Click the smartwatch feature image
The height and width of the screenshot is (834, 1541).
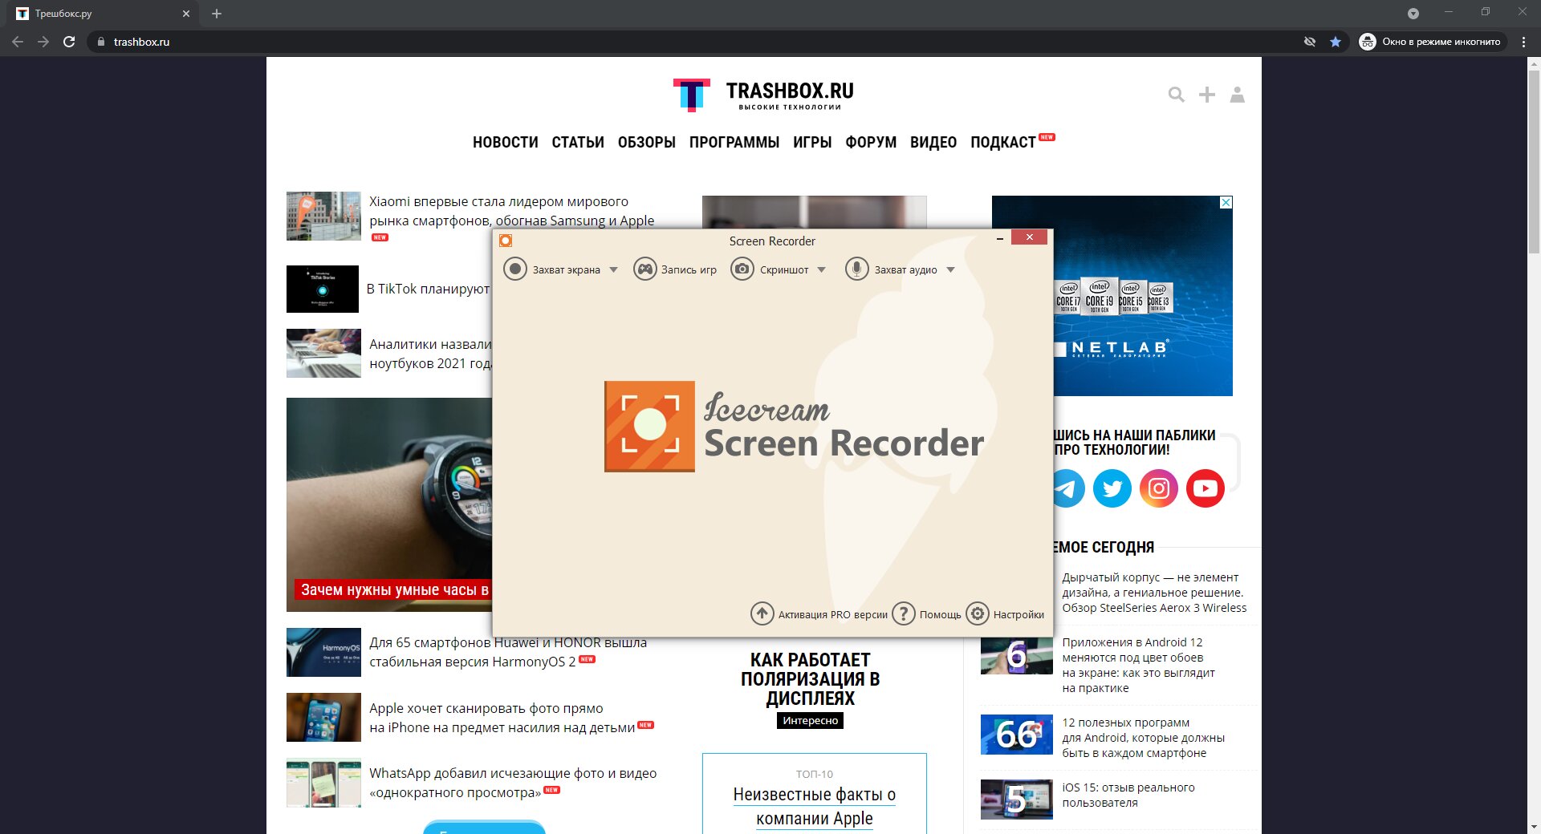[x=389, y=504]
